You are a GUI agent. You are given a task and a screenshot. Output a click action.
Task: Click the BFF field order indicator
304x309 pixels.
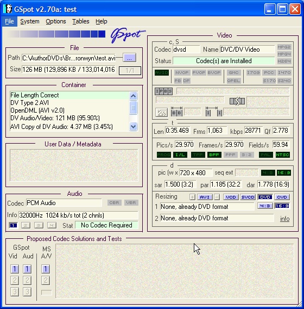point(214,154)
